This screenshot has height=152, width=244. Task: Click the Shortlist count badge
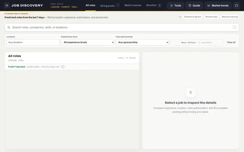(x=159, y=5)
